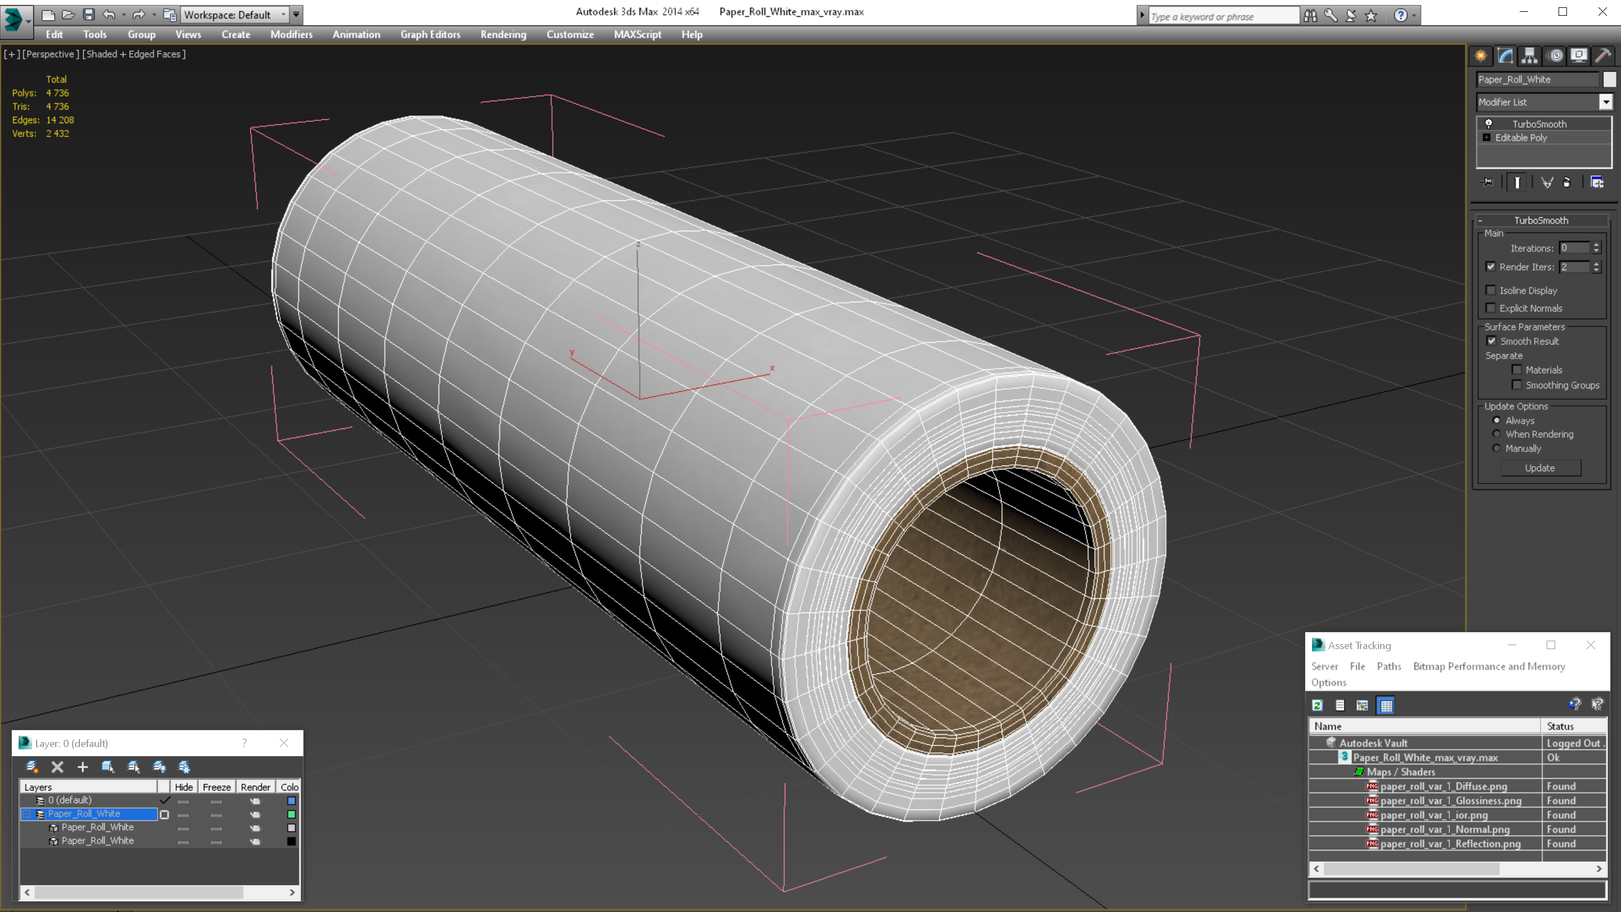The height and width of the screenshot is (912, 1621).
Task: Click the TurboSmooth Update button
Action: point(1541,468)
